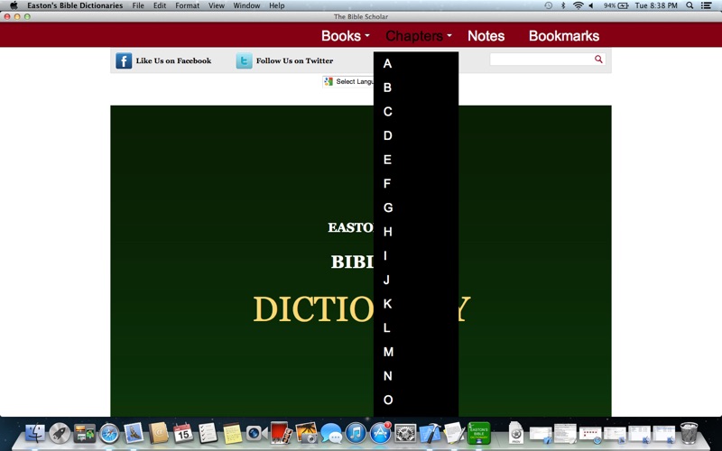The height and width of the screenshot is (451, 722).
Task: Open iPhoto in the dock
Action: [306, 434]
